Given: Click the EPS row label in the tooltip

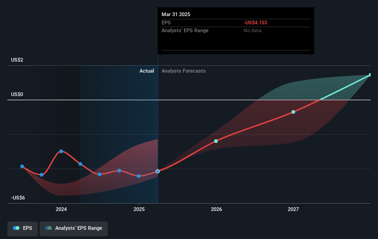Looking at the screenshot, I should coord(166,23).
